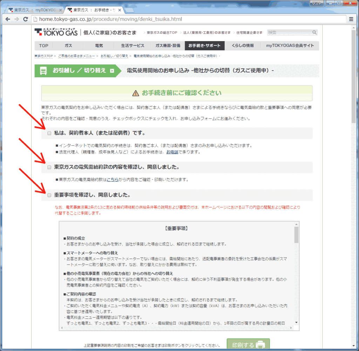Screen dimensions: 359x351
Task: Click 重要事項 box scroll up arrow
Action: point(296,224)
